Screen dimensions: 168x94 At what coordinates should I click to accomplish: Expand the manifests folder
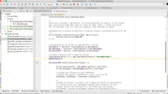click(5, 16)
